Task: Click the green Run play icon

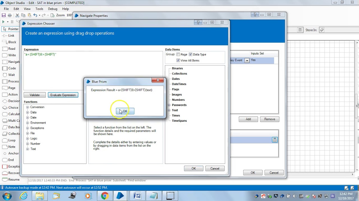Action: (3, 22)
